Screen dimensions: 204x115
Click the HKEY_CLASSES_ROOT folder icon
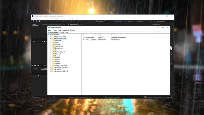click(x=52, y=37)
